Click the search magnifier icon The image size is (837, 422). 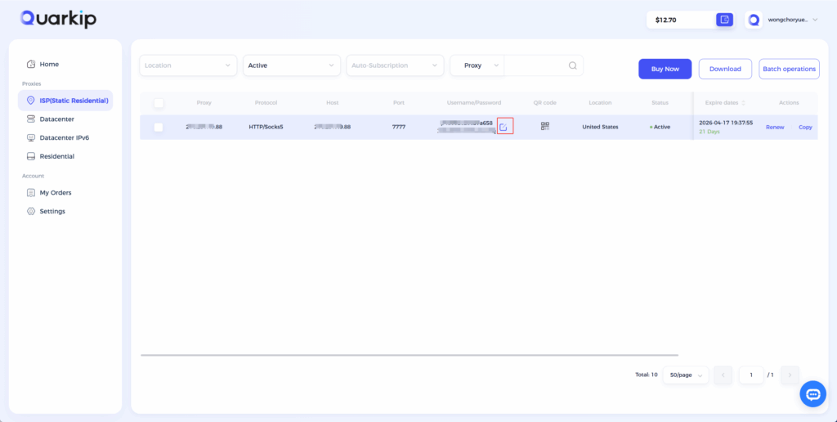tap(572, 65)
